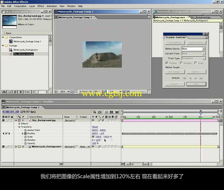Toggle the Position checkbox in Tracker Controls
This screenshot has width=224, height=190.
coord(167,63)
